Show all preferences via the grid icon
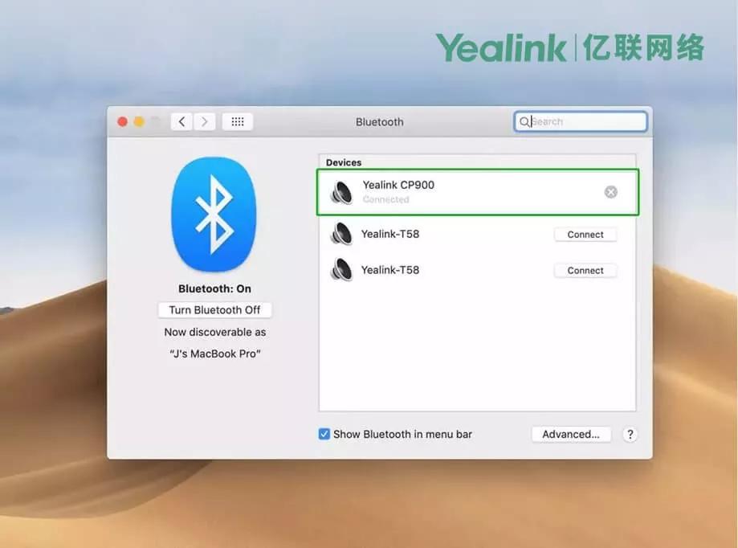This screenshot has height=548, width=738. (x=238, y=122)
